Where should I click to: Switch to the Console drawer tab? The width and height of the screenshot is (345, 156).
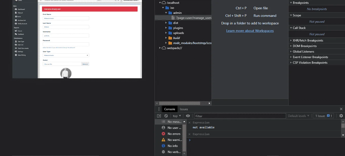click(x=169, y=109)
